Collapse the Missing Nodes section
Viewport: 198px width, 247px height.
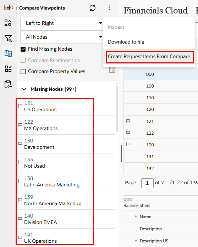click(x=24, y=89)
